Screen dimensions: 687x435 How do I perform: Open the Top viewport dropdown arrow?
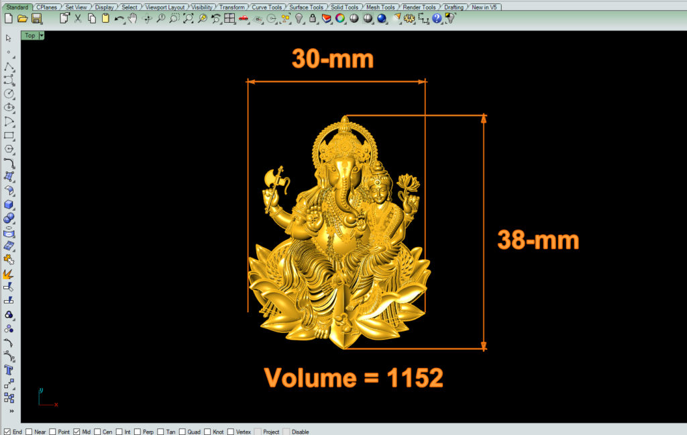click(42, 36)
